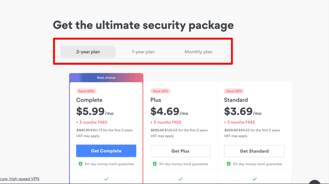
Task: Click the Best choice banner
Action: tap(106, 78)
